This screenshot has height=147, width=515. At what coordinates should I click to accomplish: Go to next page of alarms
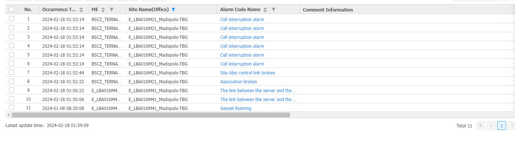(512, 126)
